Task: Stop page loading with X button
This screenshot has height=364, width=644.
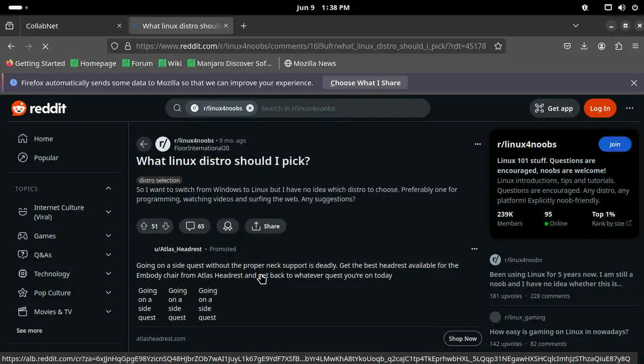Action: tap(45, 46)
